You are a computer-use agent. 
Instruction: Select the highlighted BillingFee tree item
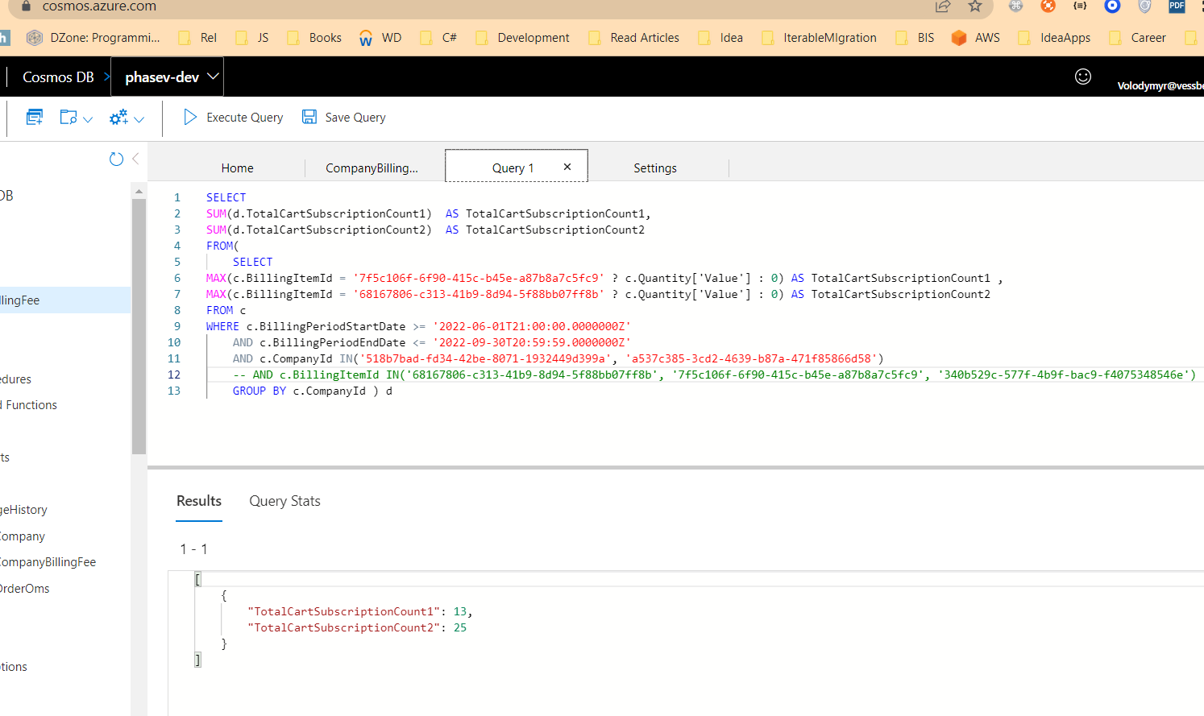pos(65,300)
